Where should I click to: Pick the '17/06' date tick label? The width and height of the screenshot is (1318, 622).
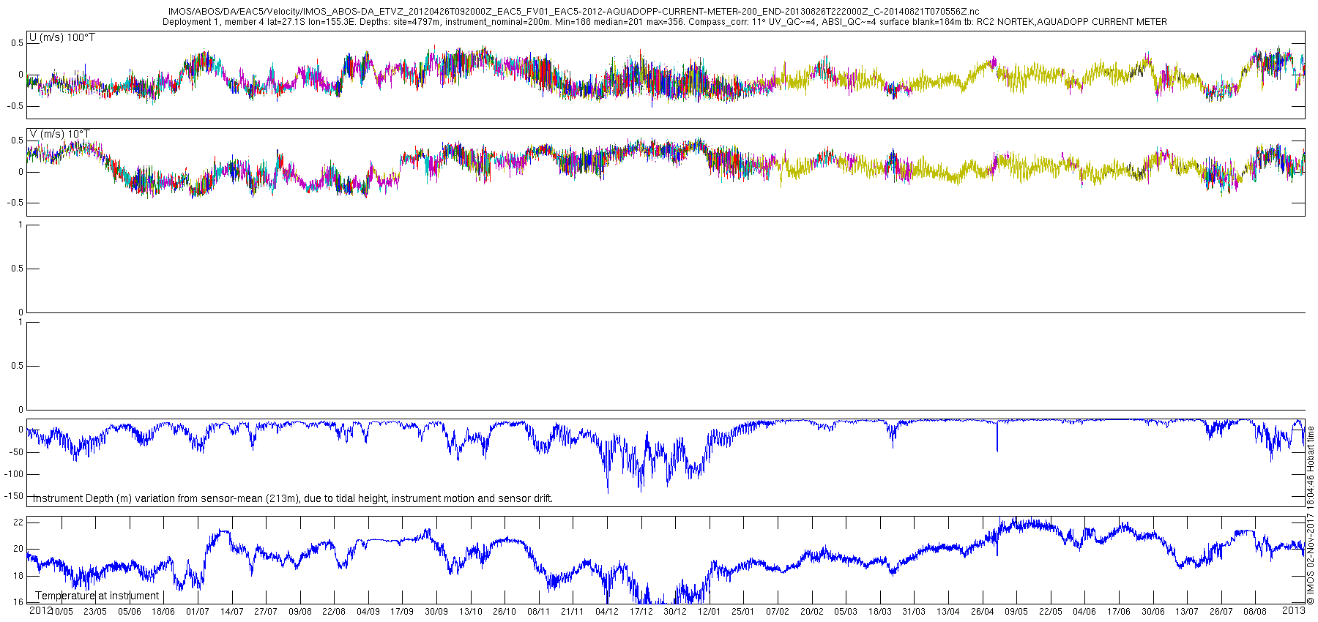tap(1119, 612)
